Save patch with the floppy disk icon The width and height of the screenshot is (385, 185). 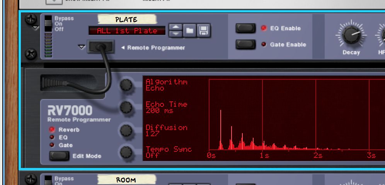coord(204,30)
